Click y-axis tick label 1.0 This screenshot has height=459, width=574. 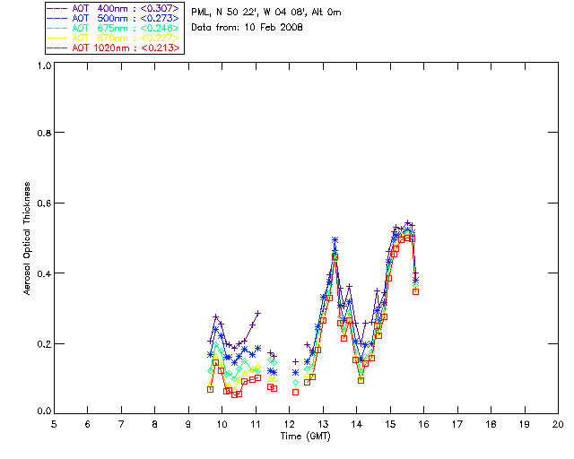pos(44,65)
